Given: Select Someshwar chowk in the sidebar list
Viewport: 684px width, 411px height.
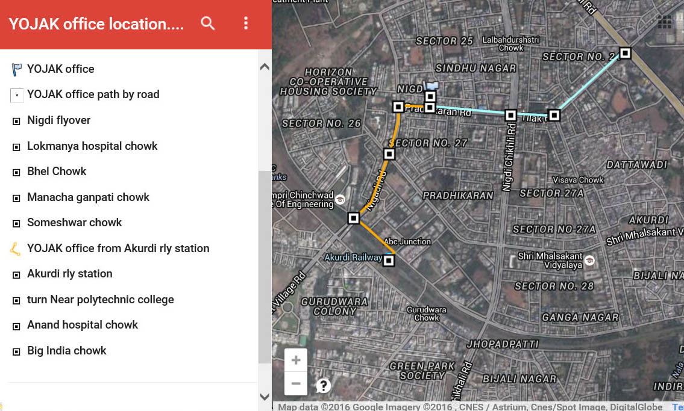Looking at the screenshot, I should click(x=74, y=222).
